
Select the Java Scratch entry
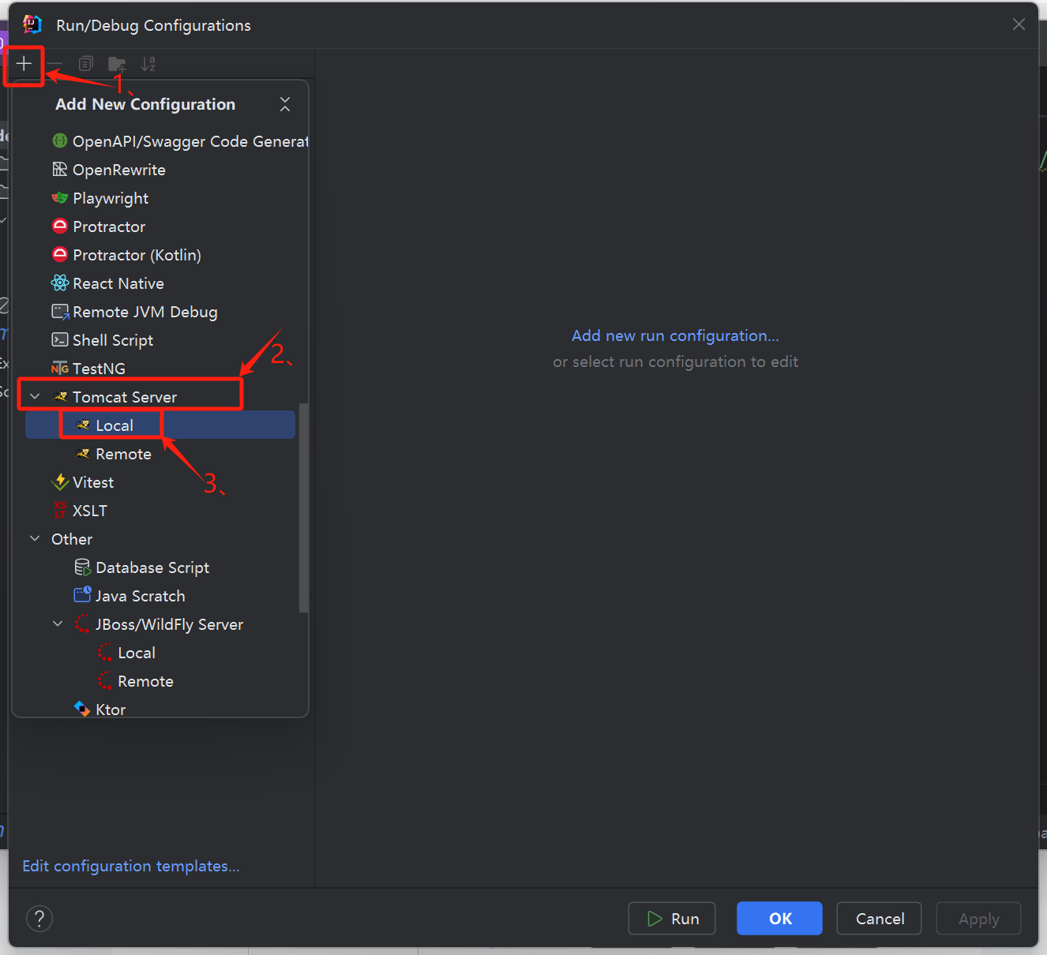(160, 596)
